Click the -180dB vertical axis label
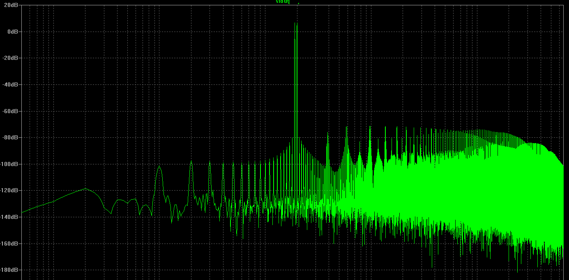Screen dimensions: 569x280 coord(9,270)
